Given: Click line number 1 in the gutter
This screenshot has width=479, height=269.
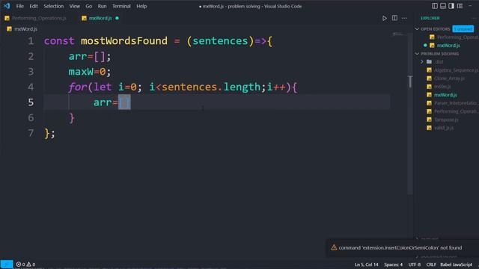Looking at the screenshot, I should [x=31, y=41].
